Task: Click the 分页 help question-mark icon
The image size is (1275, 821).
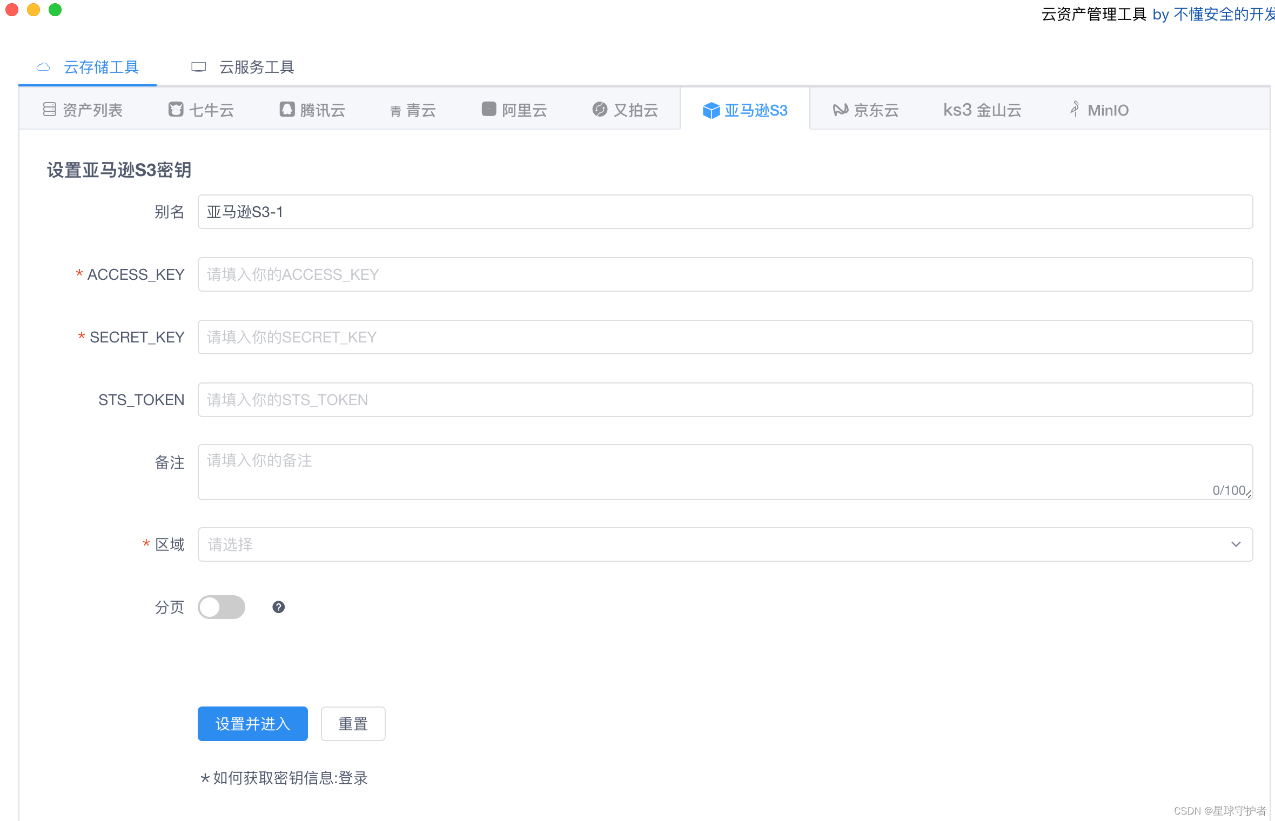Action: [278, 607]
